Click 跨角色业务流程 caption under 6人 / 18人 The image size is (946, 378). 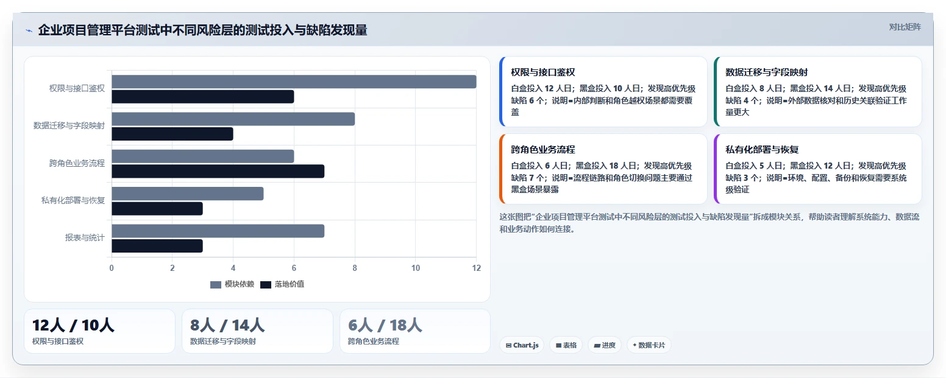(374, 341)
